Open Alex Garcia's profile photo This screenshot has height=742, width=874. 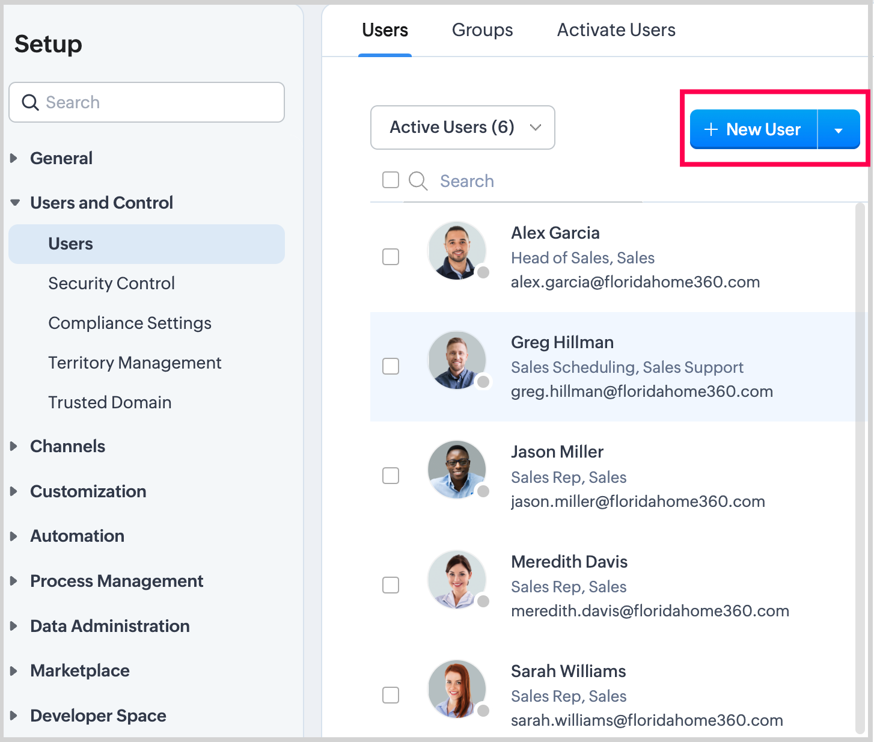tap(457, 251)
